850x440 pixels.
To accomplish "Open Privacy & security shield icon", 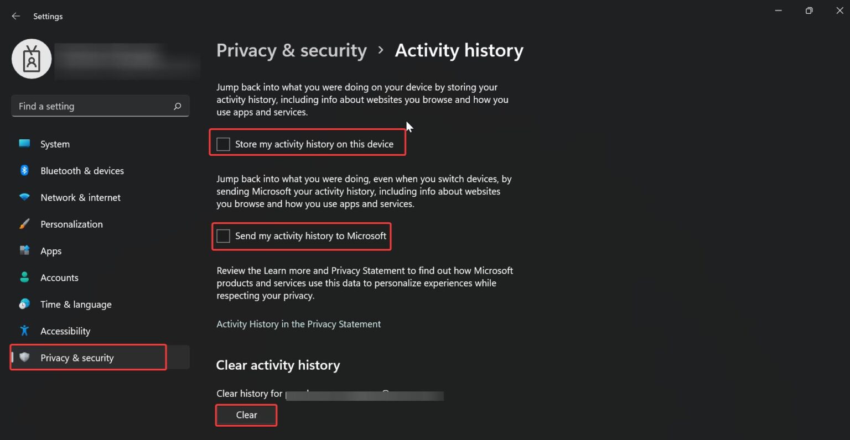I will tap(24, 358).
